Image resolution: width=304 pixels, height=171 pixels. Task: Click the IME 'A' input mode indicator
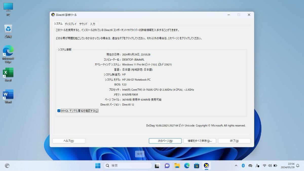[x=257, y=166]
